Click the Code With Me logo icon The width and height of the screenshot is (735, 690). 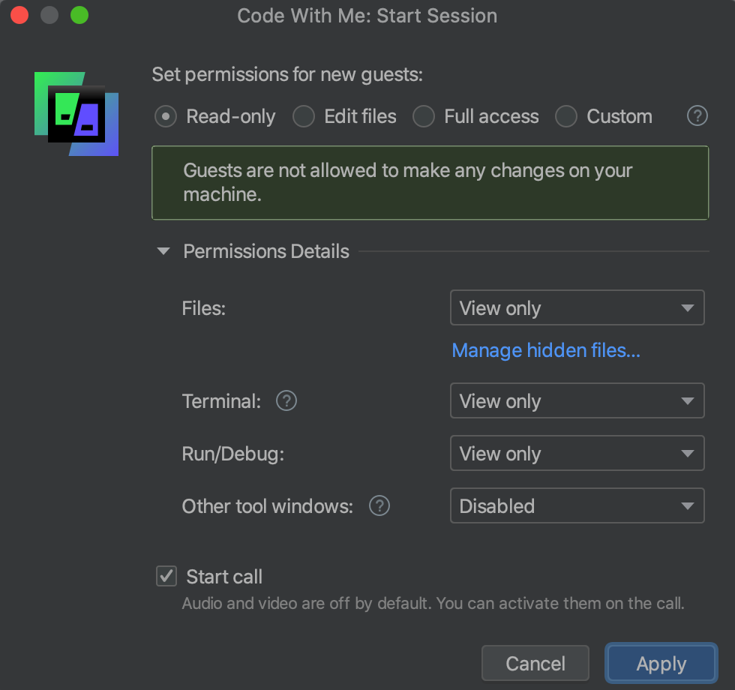click(76, 114)
